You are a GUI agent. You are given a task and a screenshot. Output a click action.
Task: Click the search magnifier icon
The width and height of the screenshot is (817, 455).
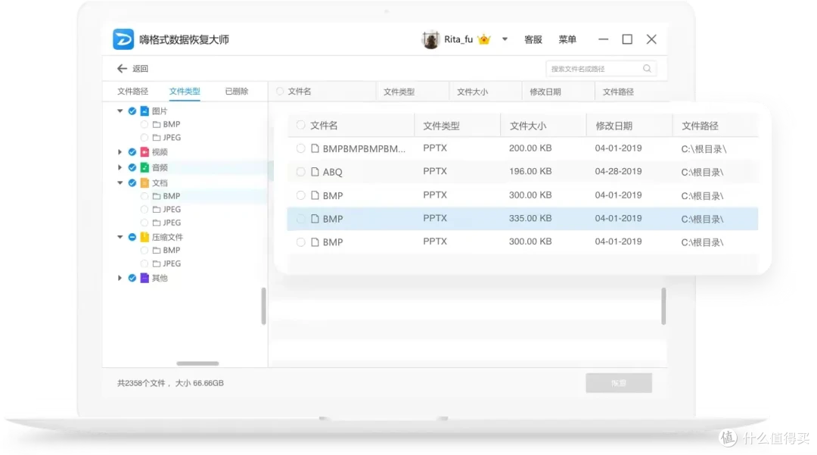(647, 68)
